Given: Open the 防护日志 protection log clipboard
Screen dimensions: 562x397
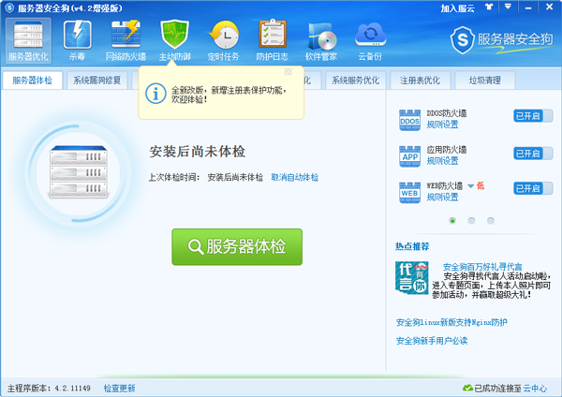Looking at the screenshot, I should point(273,39).
